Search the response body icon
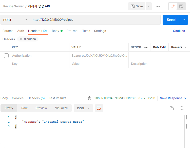The height and width of the screenshot is (148, 193). pyautogui.click(x=182, y=108)
